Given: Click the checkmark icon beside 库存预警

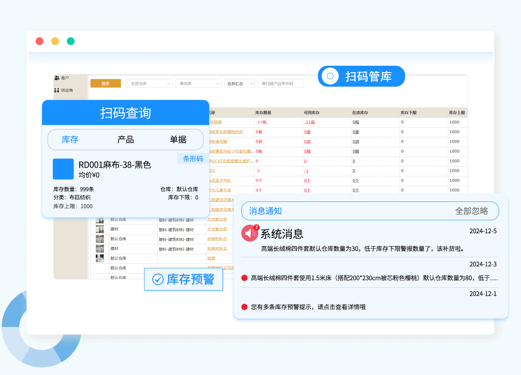Looking at the screenshot, I should pos(158,279).
